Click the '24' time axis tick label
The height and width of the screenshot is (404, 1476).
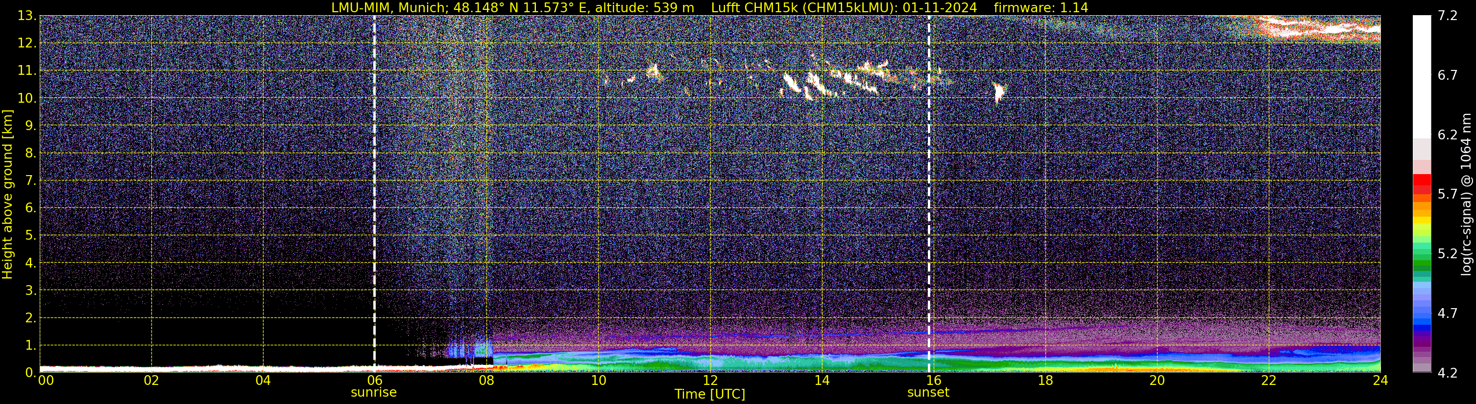click(1380, 381)
